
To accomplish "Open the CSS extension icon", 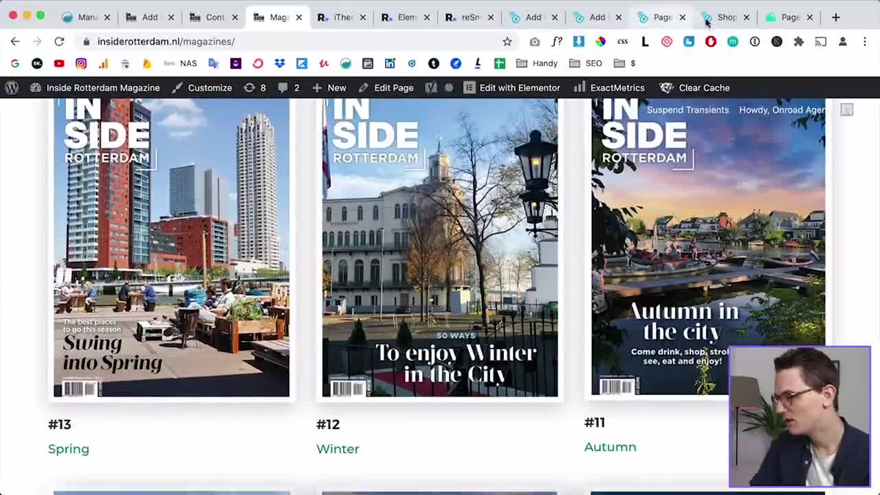I will [x=623, y=41].
